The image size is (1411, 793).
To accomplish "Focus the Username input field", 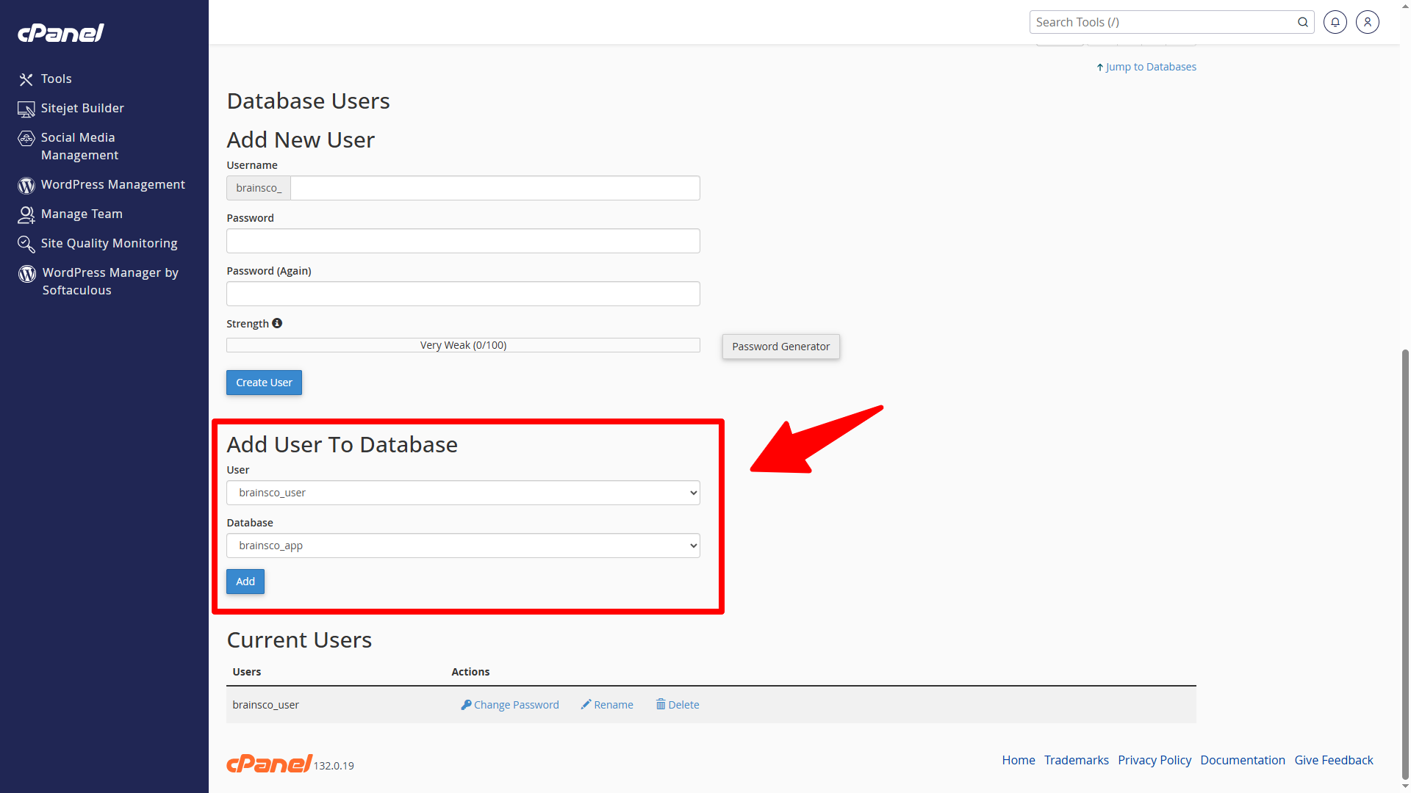I will coord(495,188).
